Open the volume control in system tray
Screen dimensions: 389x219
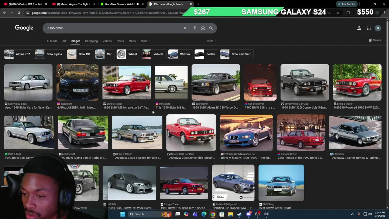click(x=370, y=214)
